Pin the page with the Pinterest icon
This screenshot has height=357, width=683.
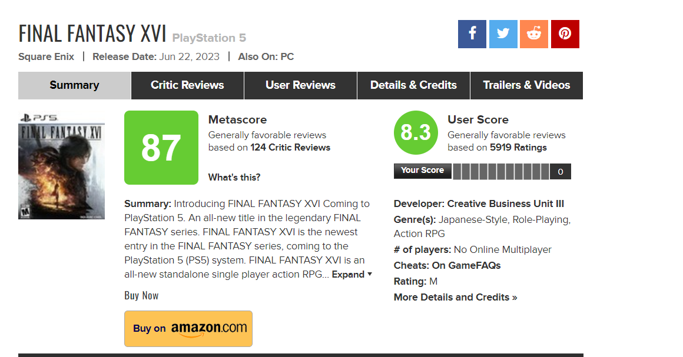point(565,34)
